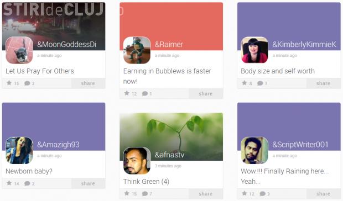Star the Finally Raining here post

245,193
